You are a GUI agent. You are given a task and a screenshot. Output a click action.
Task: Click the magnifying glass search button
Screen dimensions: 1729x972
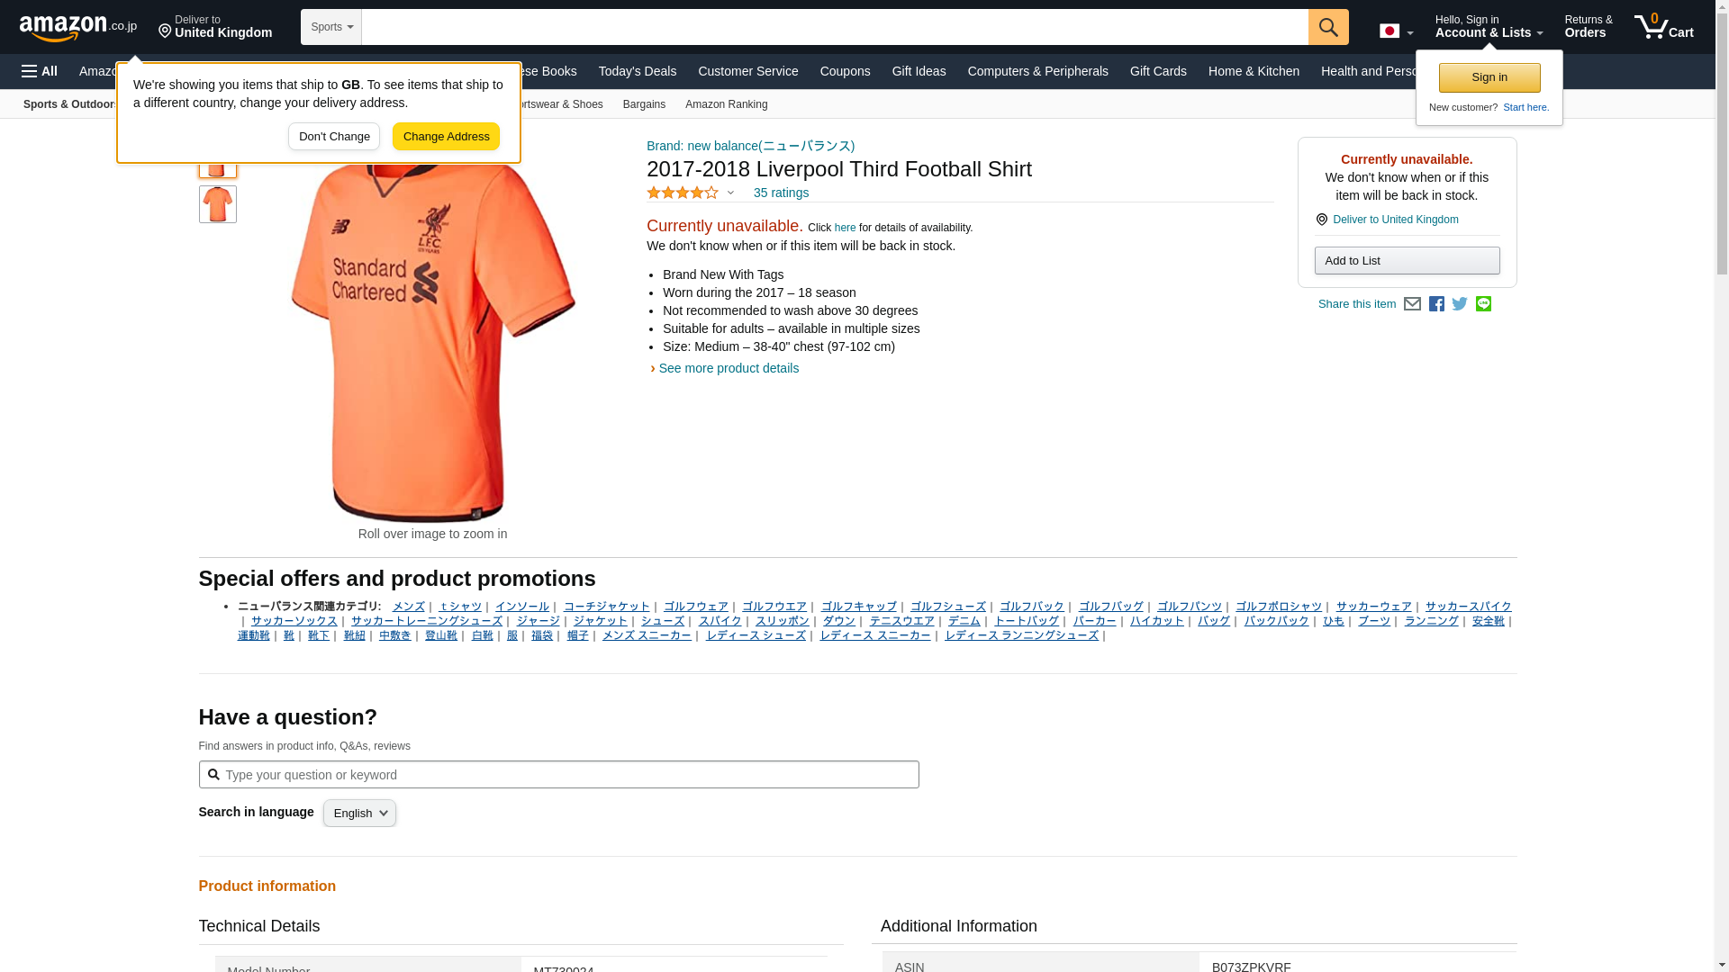(x=1328, y=27)
